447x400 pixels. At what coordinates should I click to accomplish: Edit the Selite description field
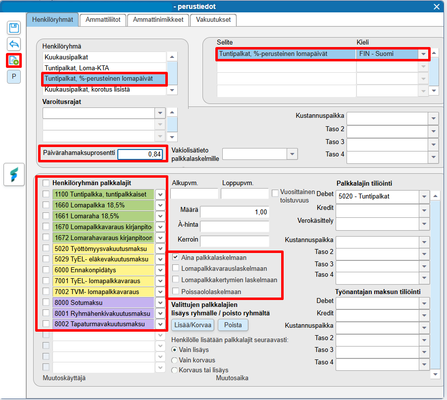pyautogui.click(x=286, y=54)
